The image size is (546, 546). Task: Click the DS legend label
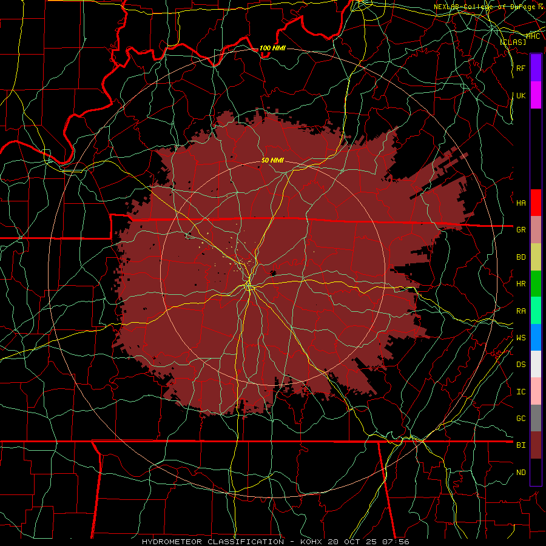521,365
